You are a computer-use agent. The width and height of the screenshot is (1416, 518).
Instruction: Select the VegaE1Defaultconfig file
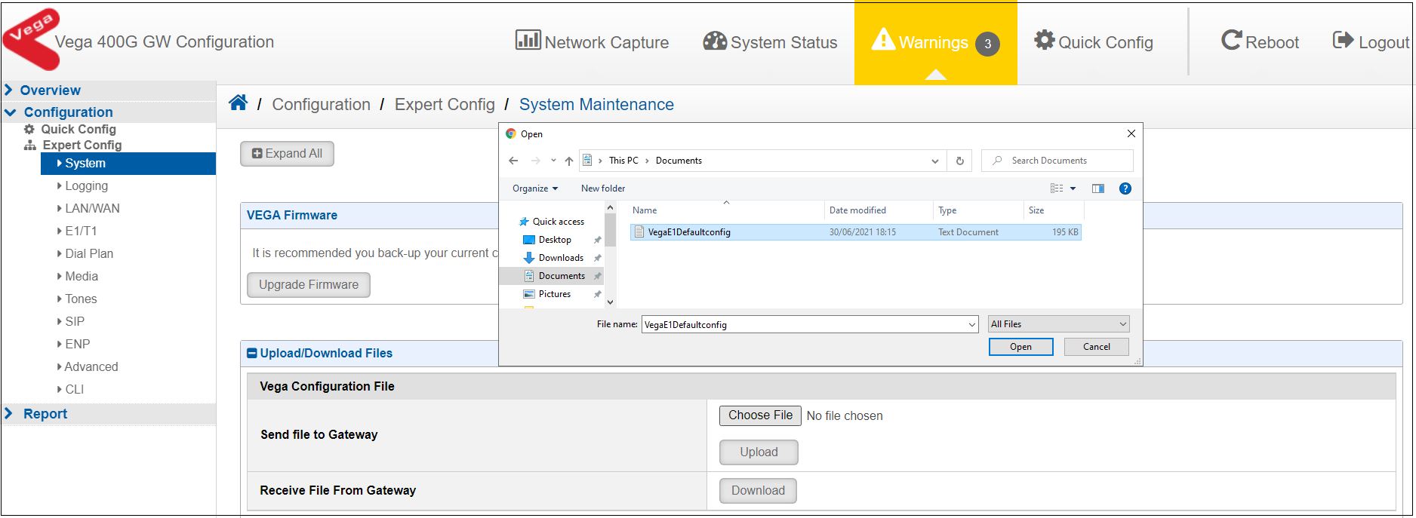[855, 232]
